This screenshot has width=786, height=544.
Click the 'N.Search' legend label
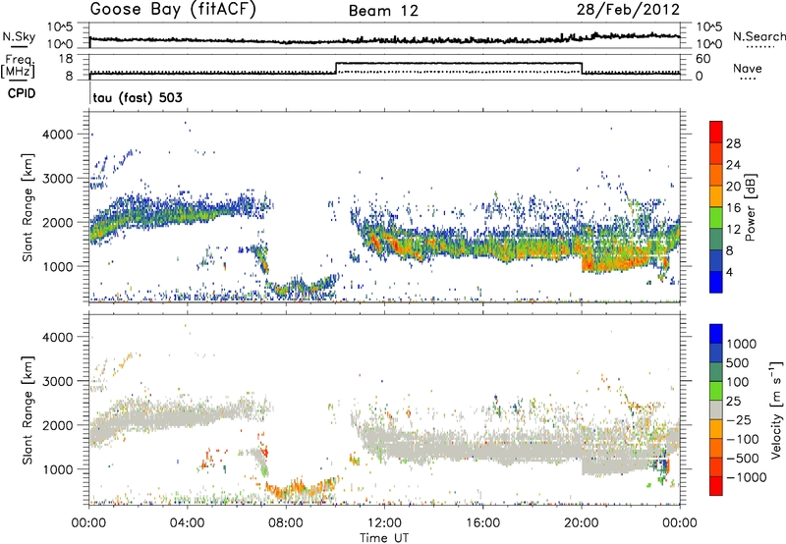tap(758, 36)
